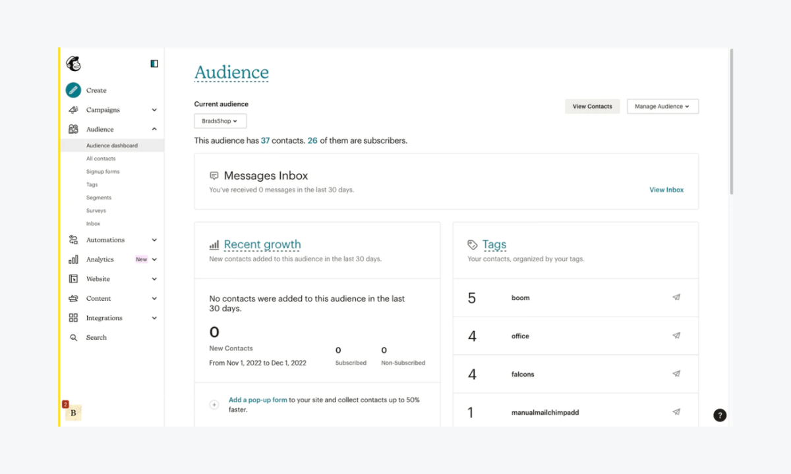Expand the Analytics menu chevron
The width and height of the screenshot is (791, 474).
pos(154,259)
